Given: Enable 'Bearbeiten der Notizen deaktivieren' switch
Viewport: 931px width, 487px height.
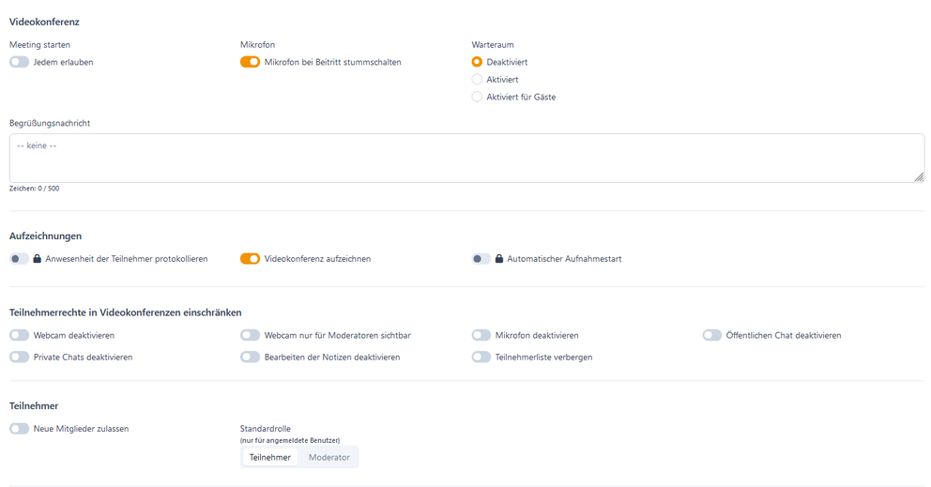Looking at the screenshot, I should tap(250, 357).
